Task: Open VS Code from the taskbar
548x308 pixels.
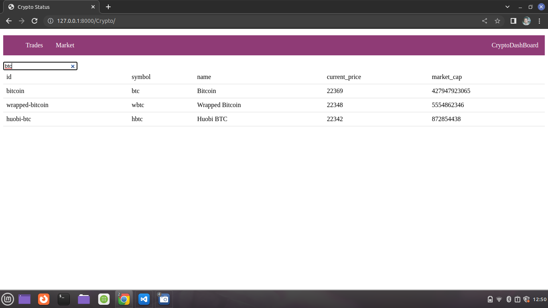Action: click(144, 299)
